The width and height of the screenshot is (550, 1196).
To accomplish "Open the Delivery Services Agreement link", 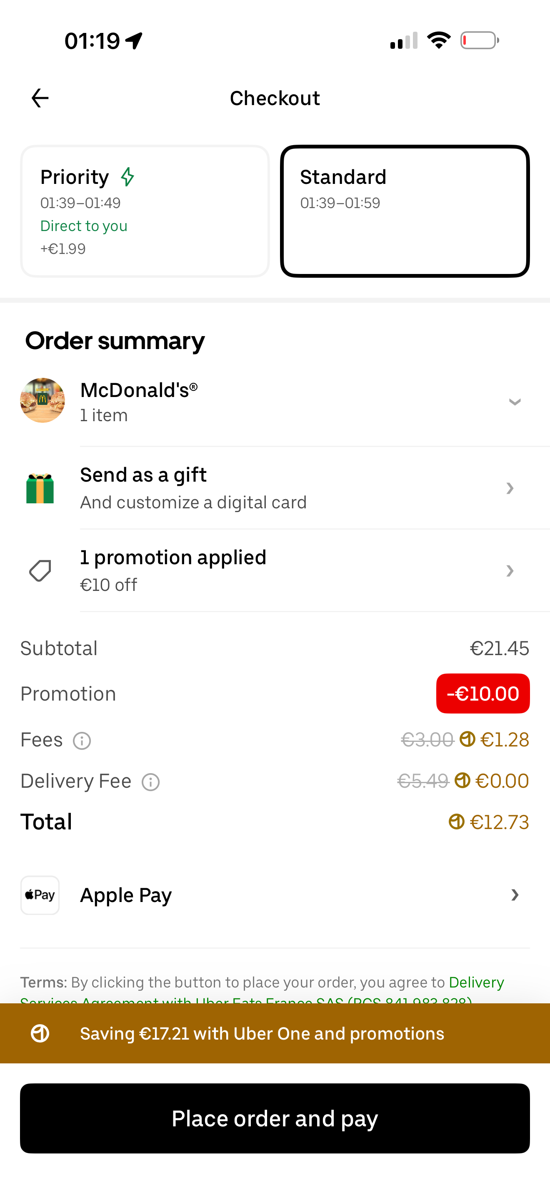I will click(476, 982).
